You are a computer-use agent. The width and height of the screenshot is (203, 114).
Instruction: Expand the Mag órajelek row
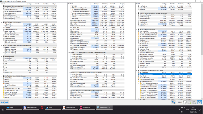(x=3, y=26)
